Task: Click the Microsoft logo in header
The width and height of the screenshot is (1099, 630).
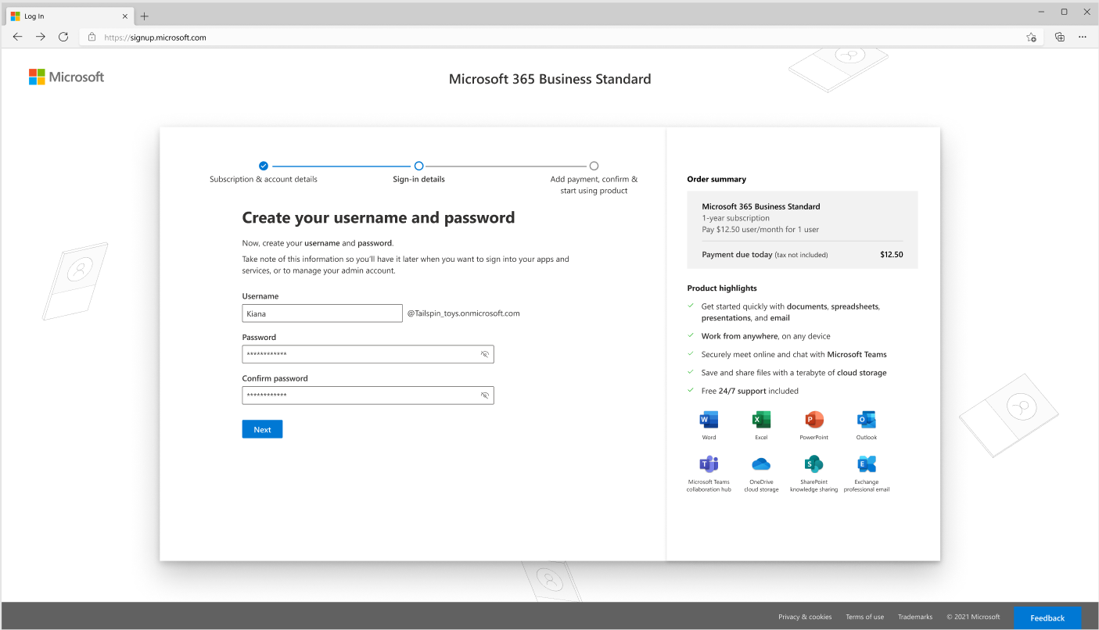Action: tap(66, 77)
